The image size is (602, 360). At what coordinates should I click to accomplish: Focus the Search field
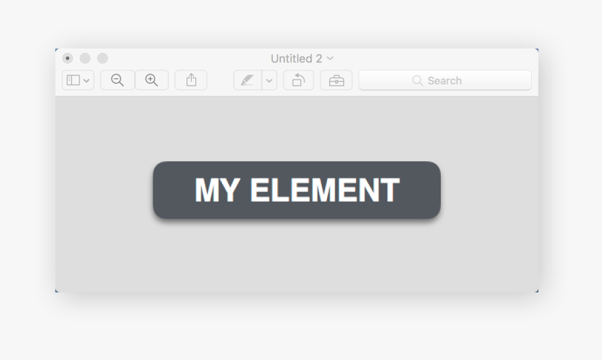[445, 80]
